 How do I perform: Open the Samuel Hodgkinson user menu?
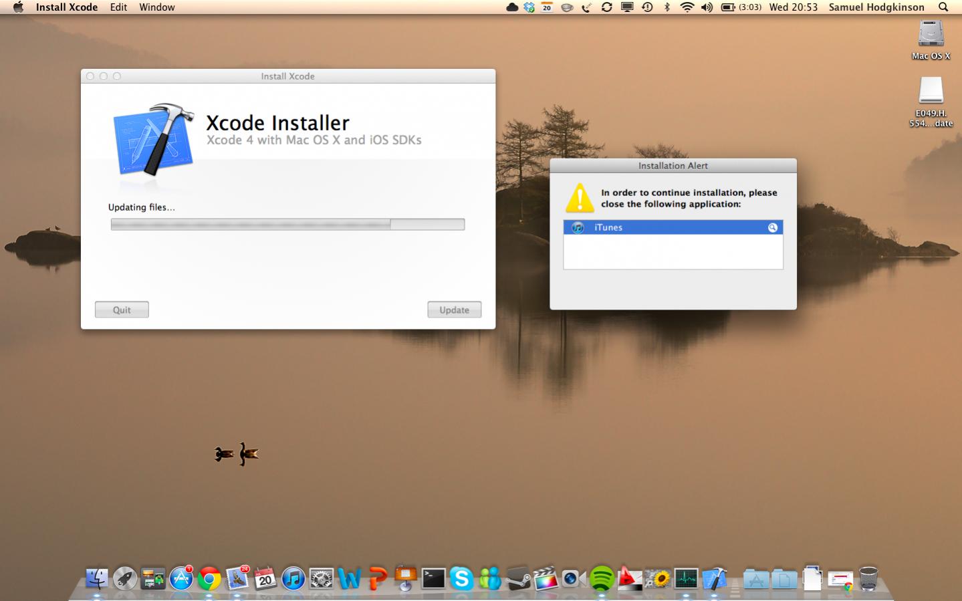point(876,7)
